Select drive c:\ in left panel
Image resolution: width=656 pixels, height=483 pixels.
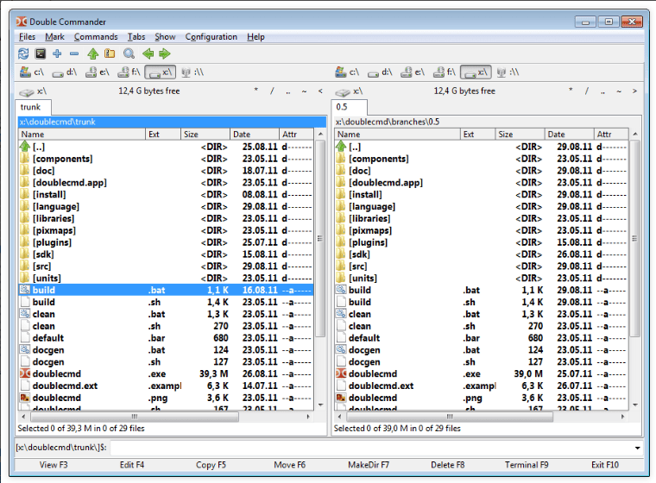[32, 72]
